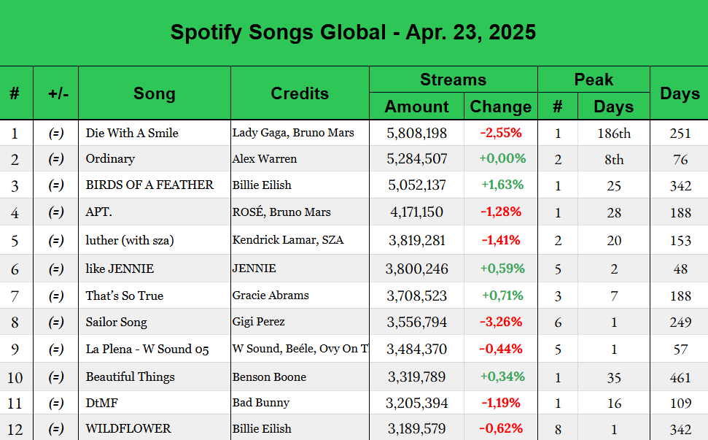The width and height of the screenshot is (708, 440).
Task: Open the song "Ordinary" in row 2
Action: coord(110,158)
